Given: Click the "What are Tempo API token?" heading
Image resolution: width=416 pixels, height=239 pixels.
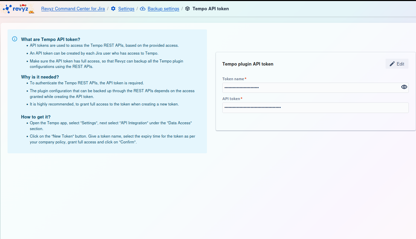Looking at the screenshot, I should click(x=51, y=39).
